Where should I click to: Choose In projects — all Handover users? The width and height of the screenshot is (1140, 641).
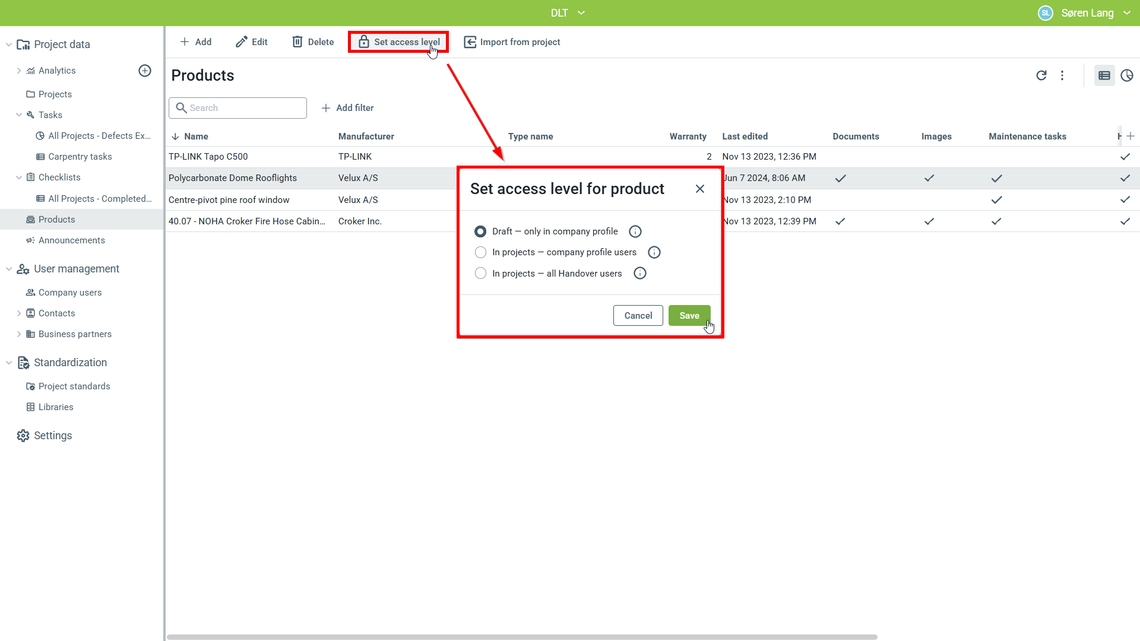[x=480, y=274]
